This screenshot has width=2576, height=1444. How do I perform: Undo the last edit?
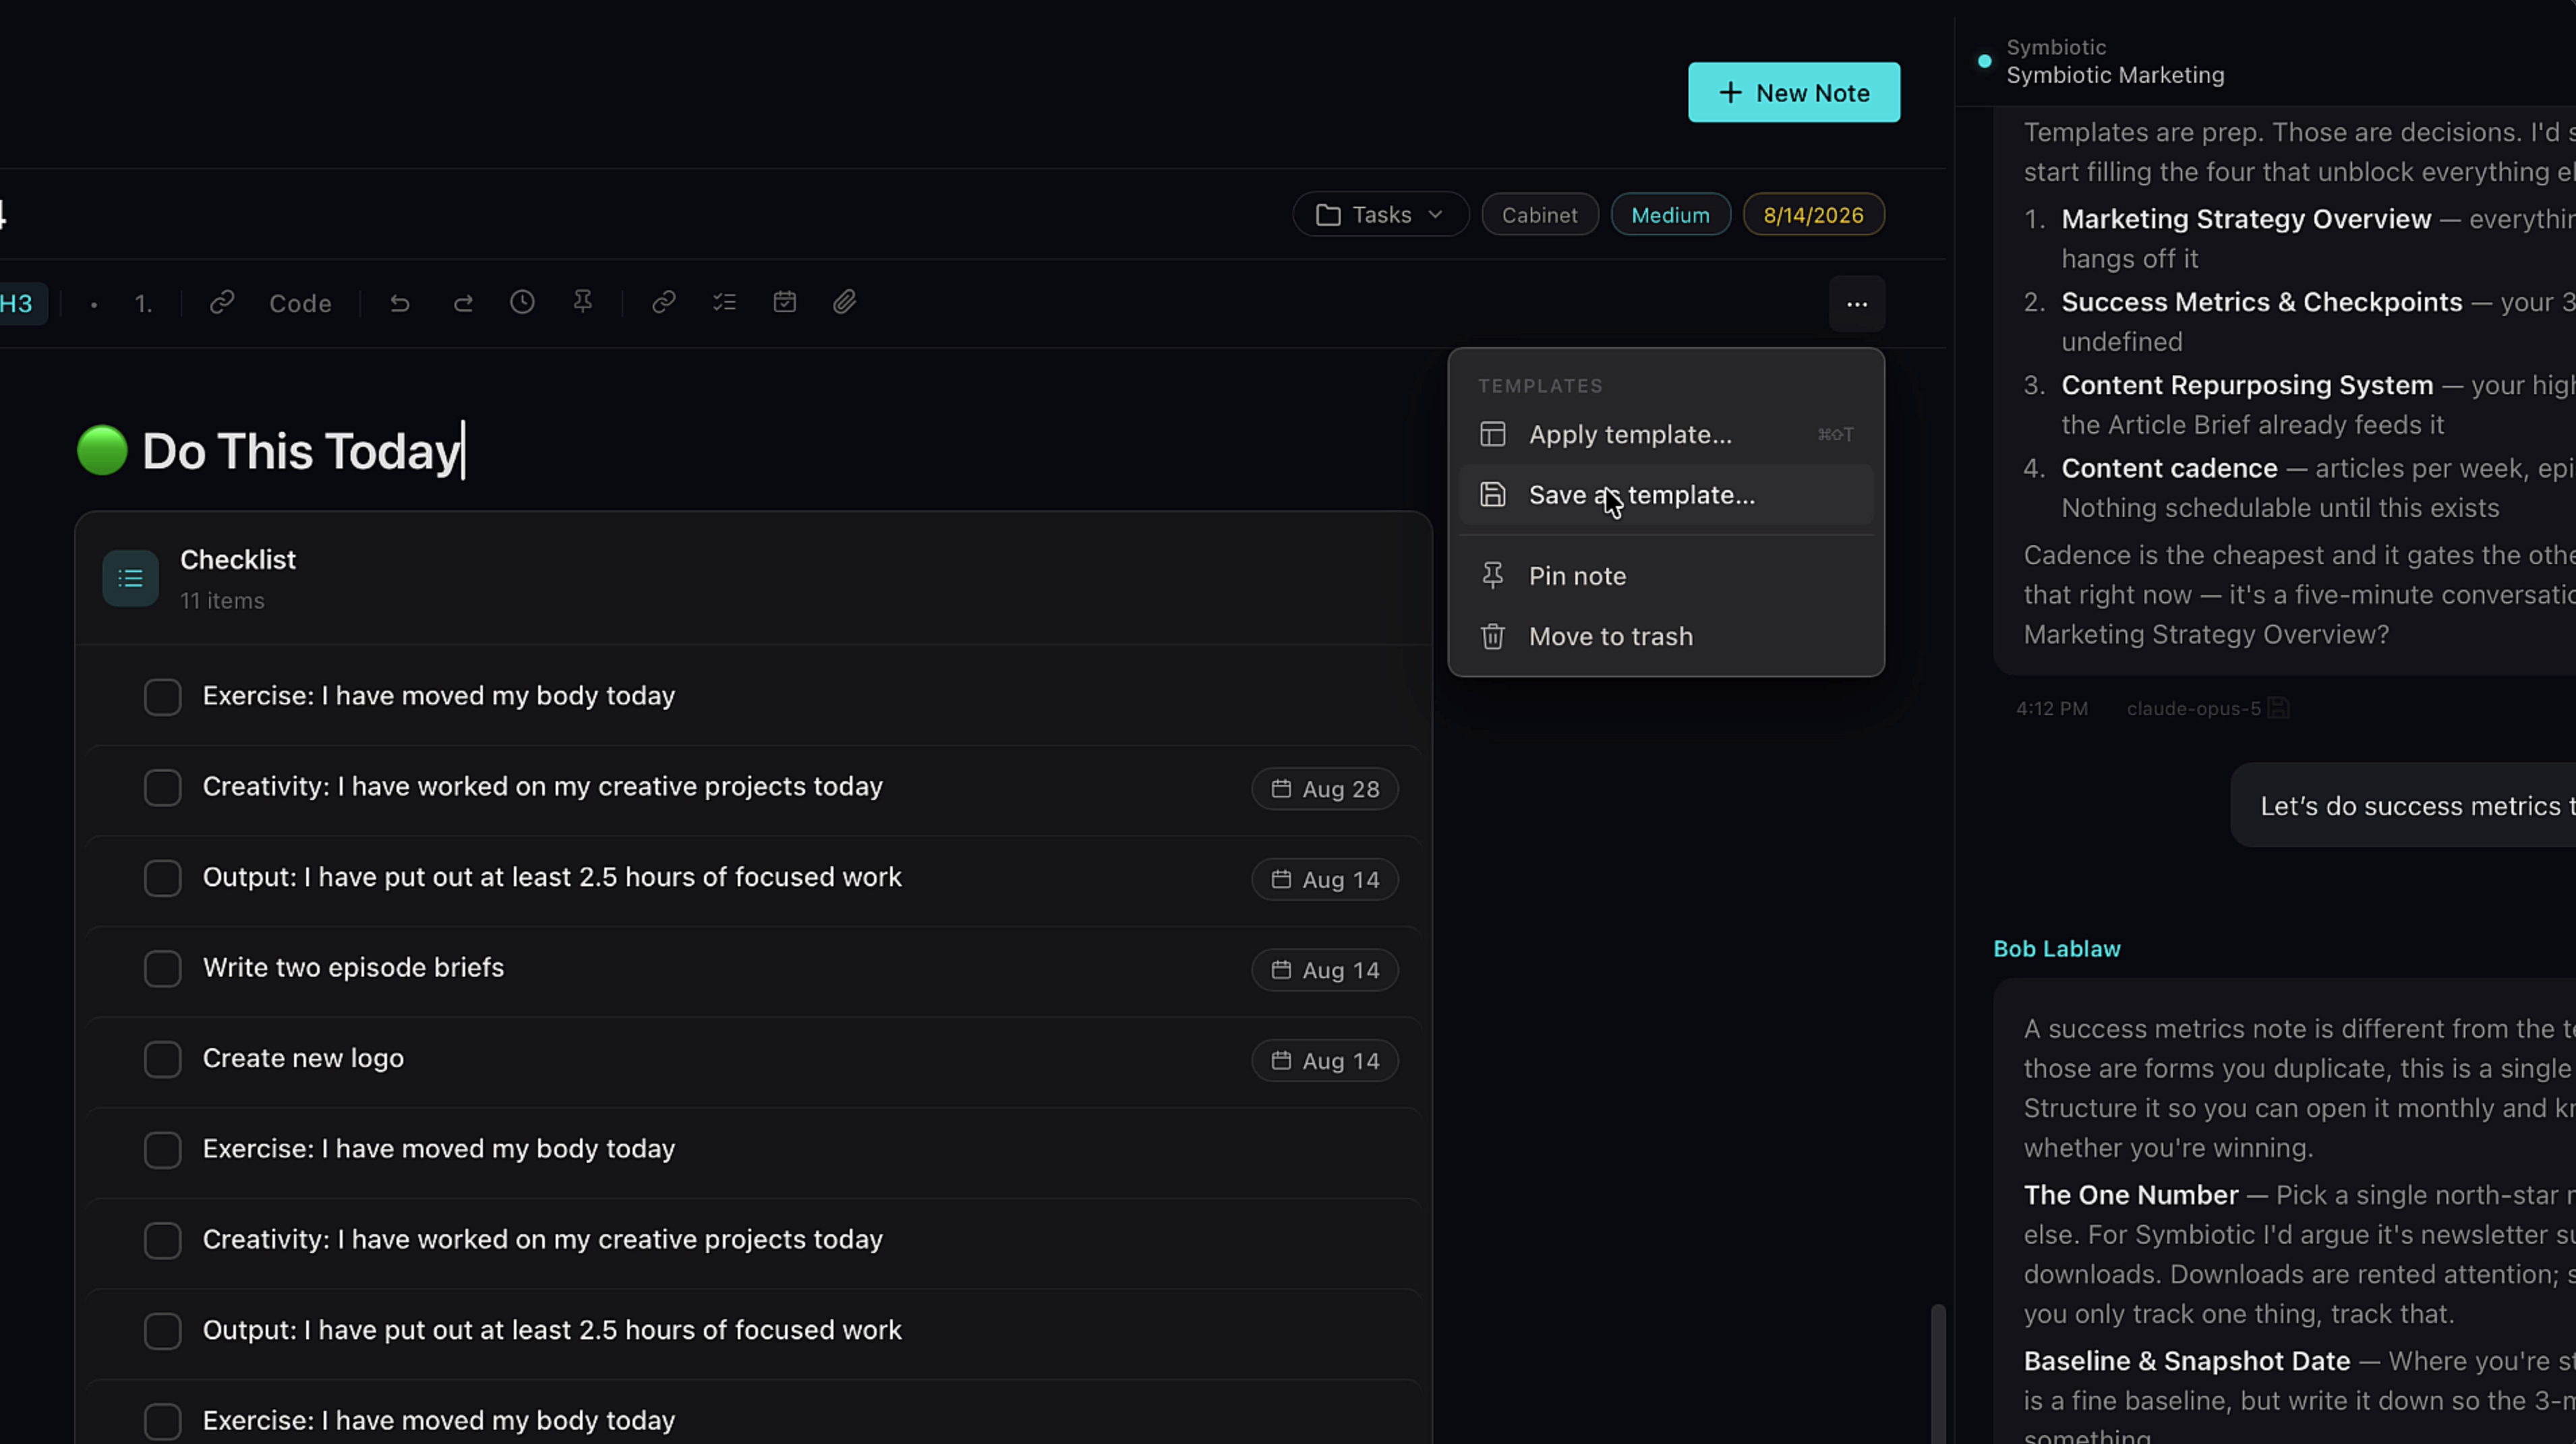coord(400,302)
